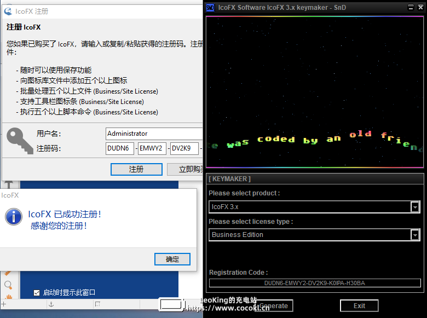Click the 注册 register button
This screenshot has width=427, height=318.
click(x=136, y=169)
